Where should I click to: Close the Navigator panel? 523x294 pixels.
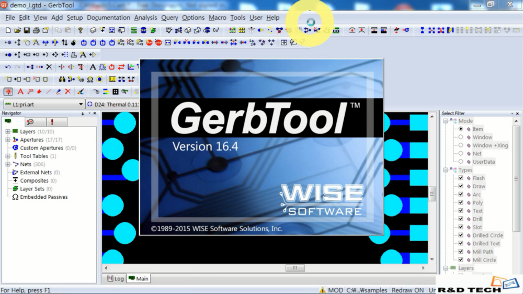(x=95, y=114)
